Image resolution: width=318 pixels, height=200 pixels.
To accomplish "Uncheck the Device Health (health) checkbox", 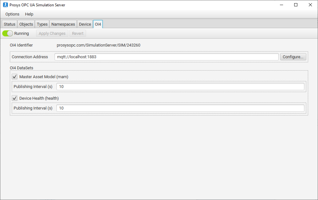I will [x=15, y=98].
